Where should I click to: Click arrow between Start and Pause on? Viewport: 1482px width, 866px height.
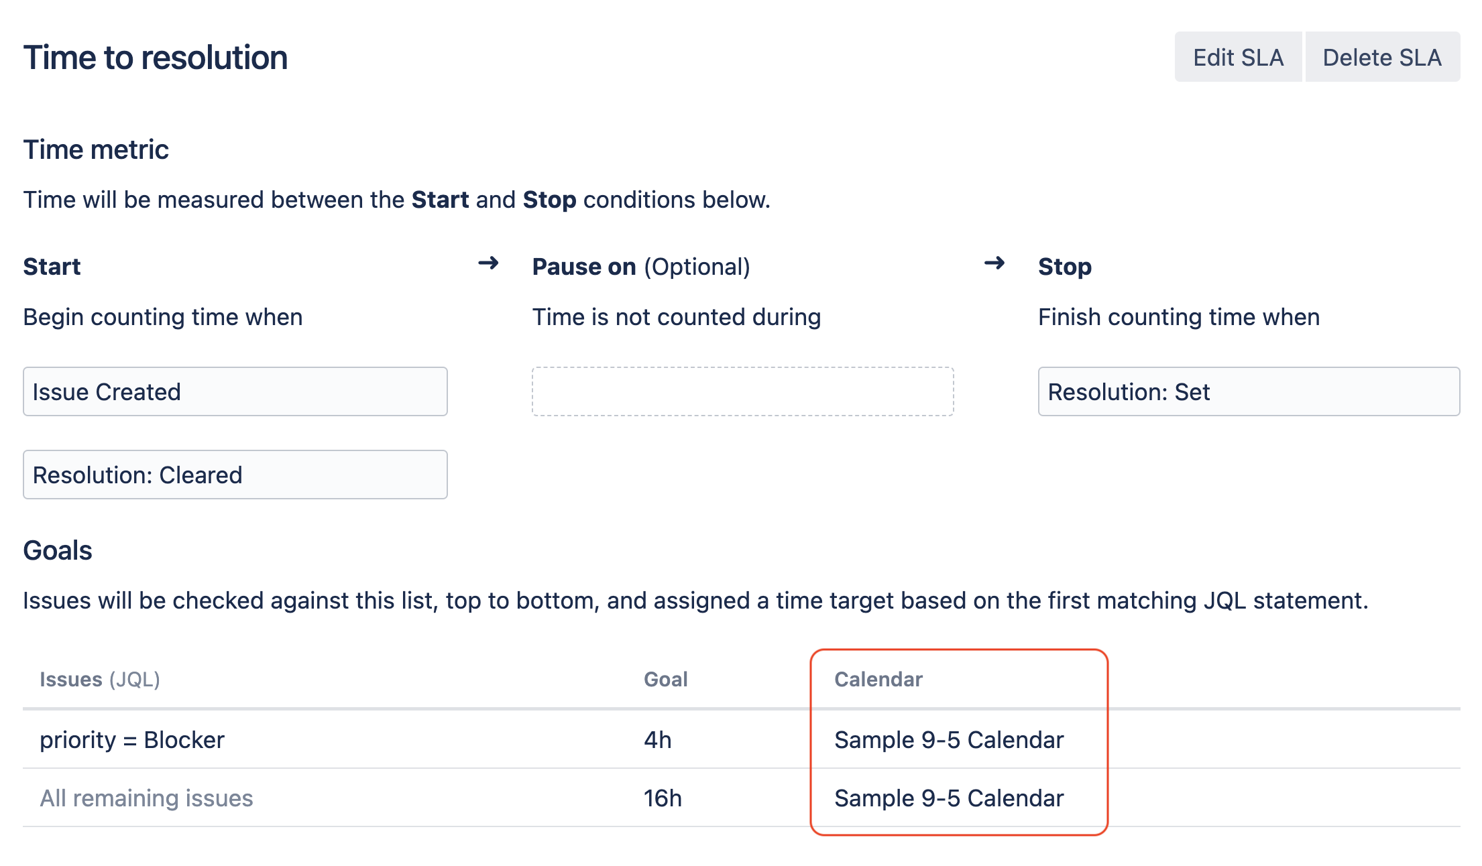488,263
